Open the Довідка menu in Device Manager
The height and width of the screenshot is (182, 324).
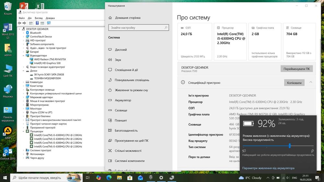[x=50, y=18]
